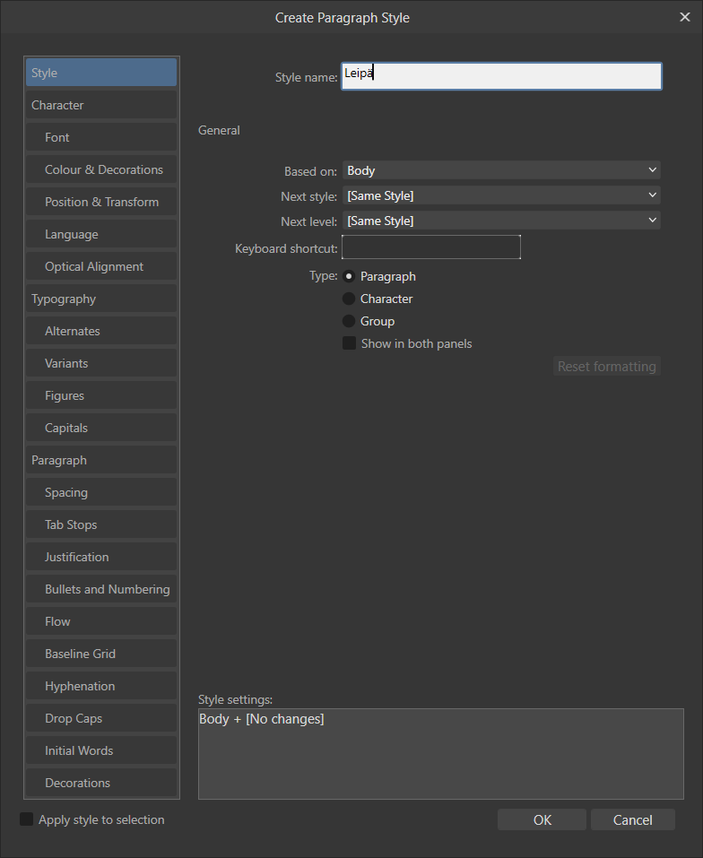Select the Figures page
This screenshot has height=858, width=703.
point(101,395)
